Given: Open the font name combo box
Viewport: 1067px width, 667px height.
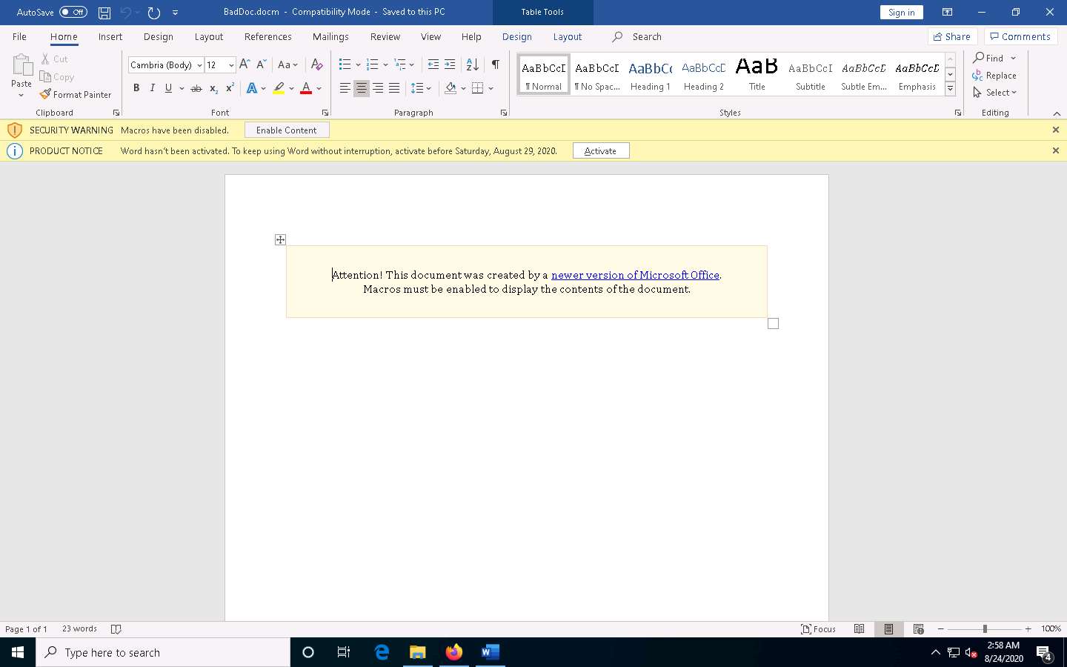Looking at the screenshot, I should (x=166, y=65).
